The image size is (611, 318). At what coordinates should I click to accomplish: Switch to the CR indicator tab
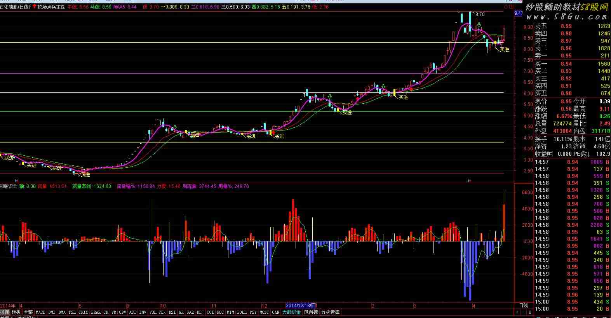106,312
